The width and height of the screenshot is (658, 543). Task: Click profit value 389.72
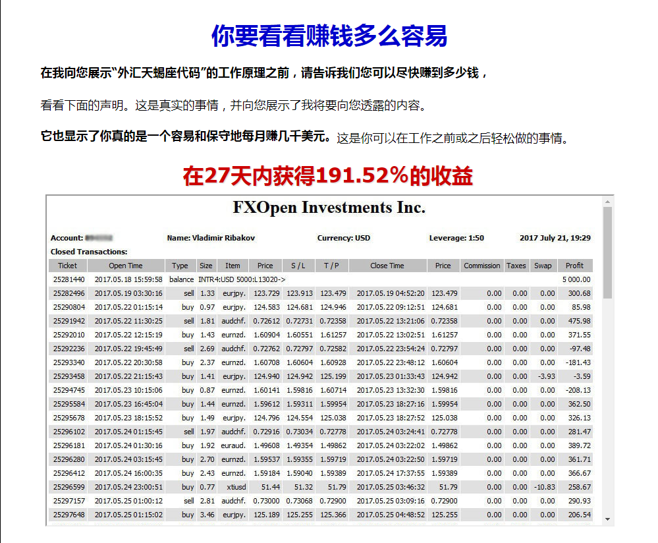point(579,446)
